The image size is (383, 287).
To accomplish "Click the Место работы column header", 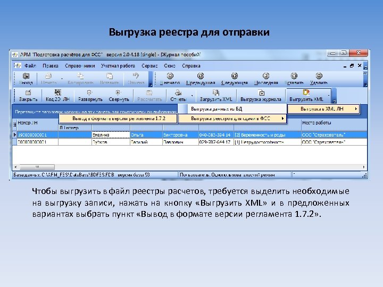I will tap(334, 123).
